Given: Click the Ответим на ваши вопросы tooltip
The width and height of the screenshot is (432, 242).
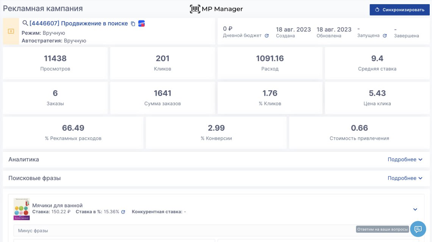Looking at the screenshot, I should coord(382,229).
